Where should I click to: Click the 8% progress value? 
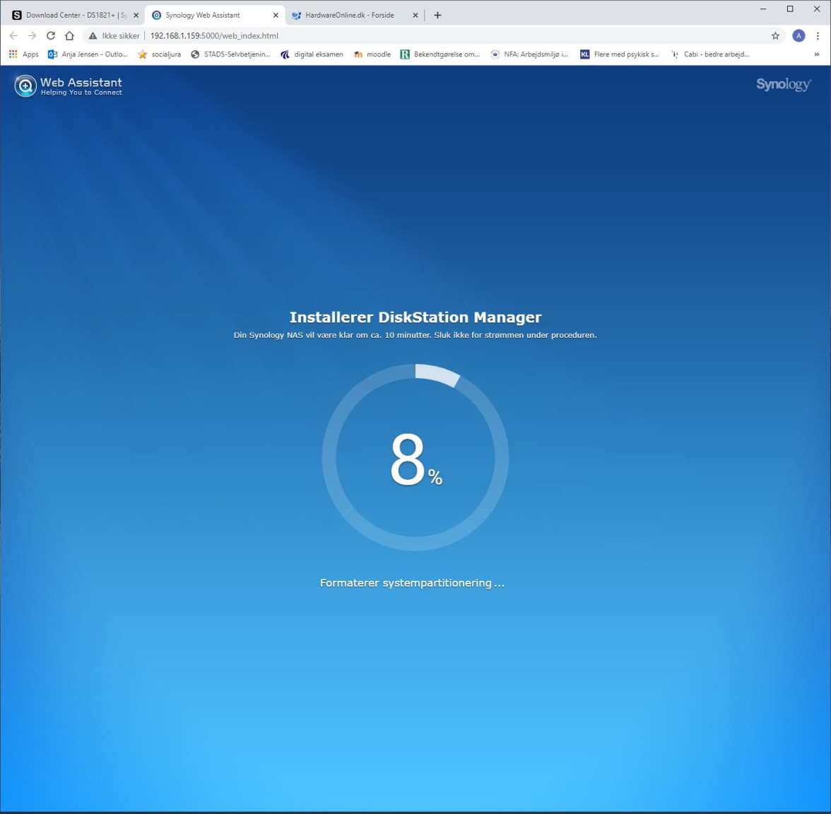click(x=416, y=459)
